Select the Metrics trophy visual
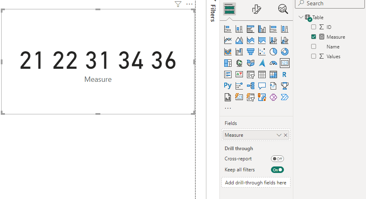Image resolution: width=366 pixels, height=199 pixels. tap(284, 86)
